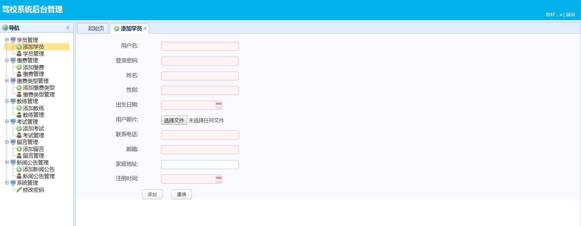Close the 添加学员 tab

pyautogui.click(x=145, y=28)
